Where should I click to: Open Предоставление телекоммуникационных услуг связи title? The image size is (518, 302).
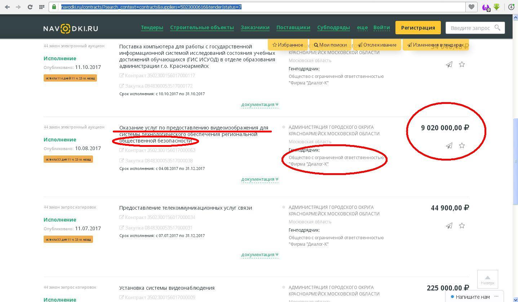(186, 208)
